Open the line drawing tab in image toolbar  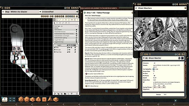(60, 20)
